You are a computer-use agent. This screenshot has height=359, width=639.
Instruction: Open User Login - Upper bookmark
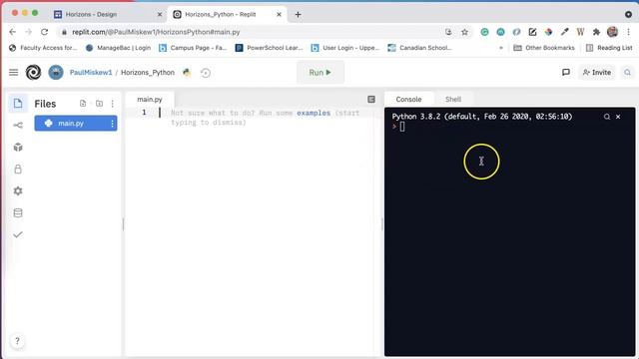(x=345, y=48)
